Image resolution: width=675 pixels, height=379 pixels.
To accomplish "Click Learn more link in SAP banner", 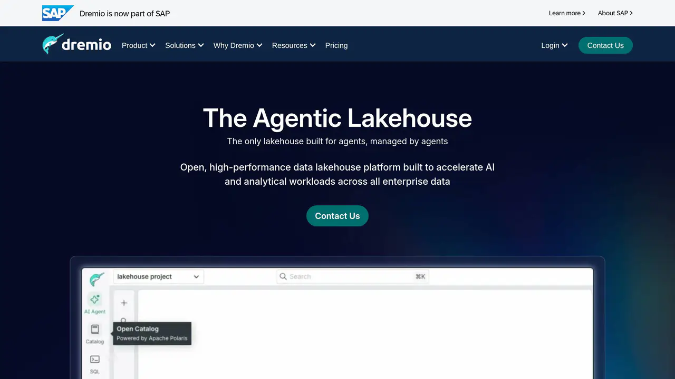I will (x=567, y=13).
